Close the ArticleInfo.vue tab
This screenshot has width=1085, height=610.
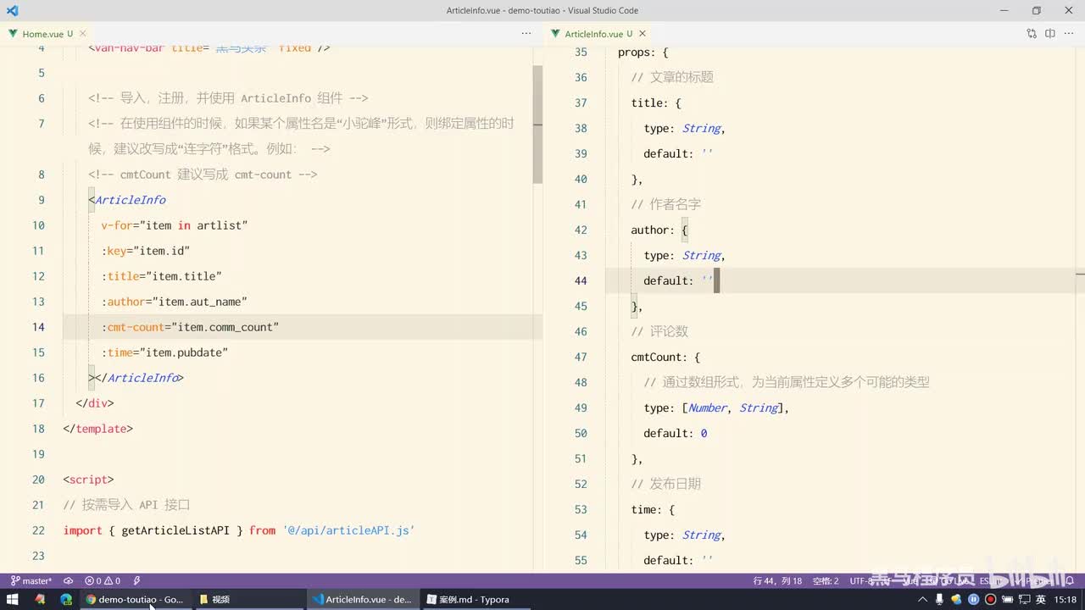click(643, 34)
